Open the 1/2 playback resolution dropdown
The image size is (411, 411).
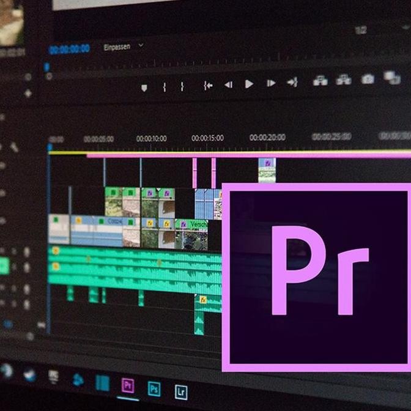(361, 31)
